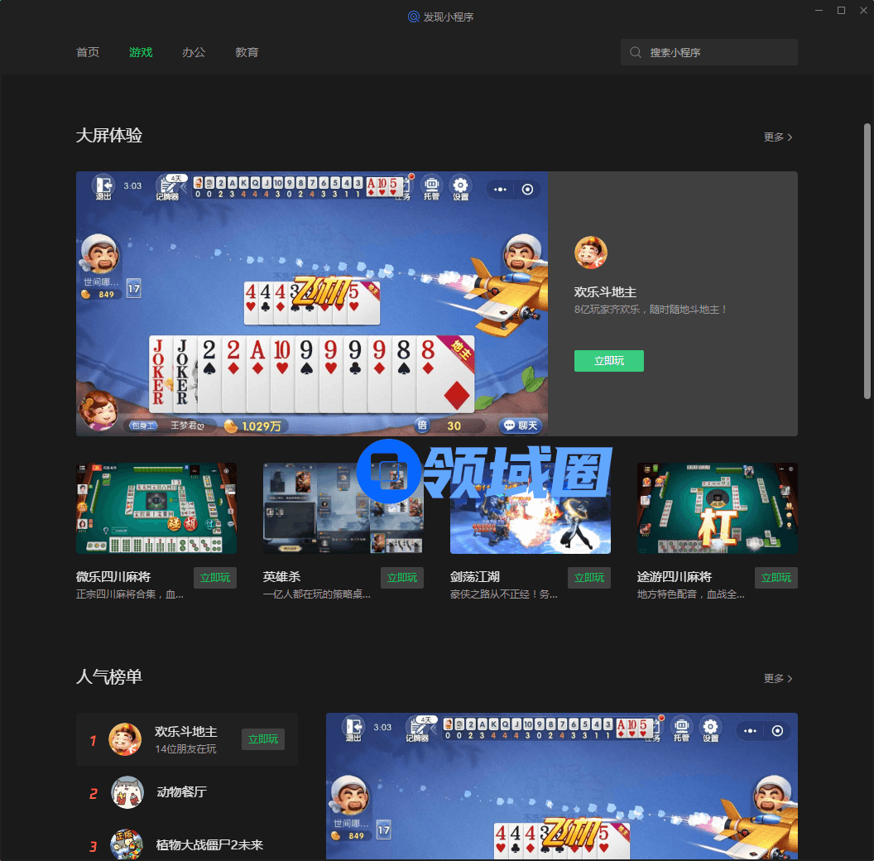Click the 植物大战僵尸2未来 game icon
This screenshot has height=861, width=874.
127,845
